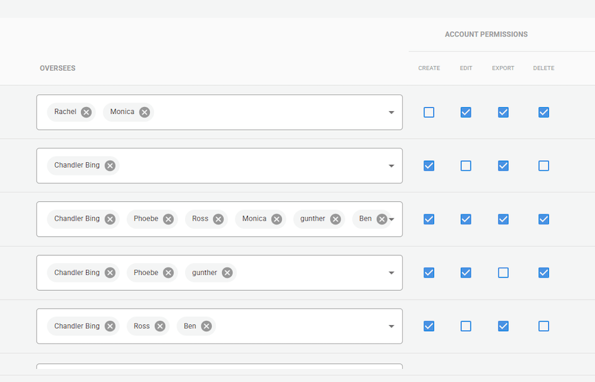
Task: Open dropdown arrow of lone Chandler Bing field
Action: (391, 166)
